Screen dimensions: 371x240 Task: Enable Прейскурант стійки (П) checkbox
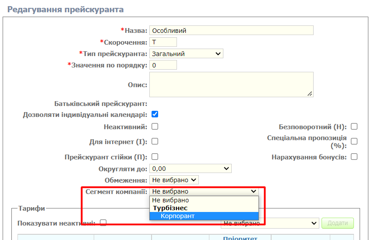[155, 156]
